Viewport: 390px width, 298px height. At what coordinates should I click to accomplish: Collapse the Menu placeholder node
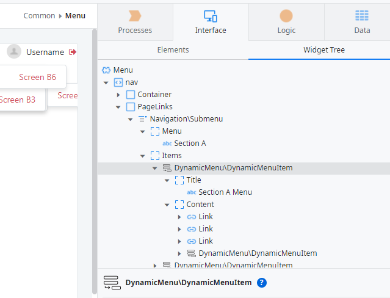pos(143,131)
